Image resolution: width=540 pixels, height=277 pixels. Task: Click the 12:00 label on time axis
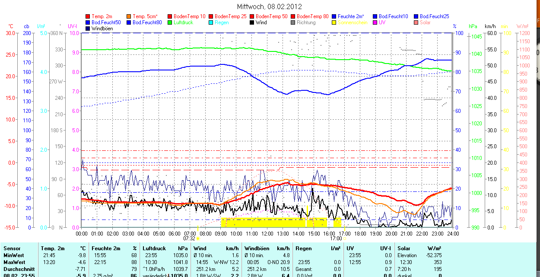point(267,233)
